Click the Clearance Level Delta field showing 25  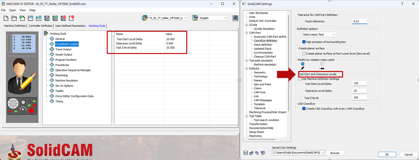[360, 91]
